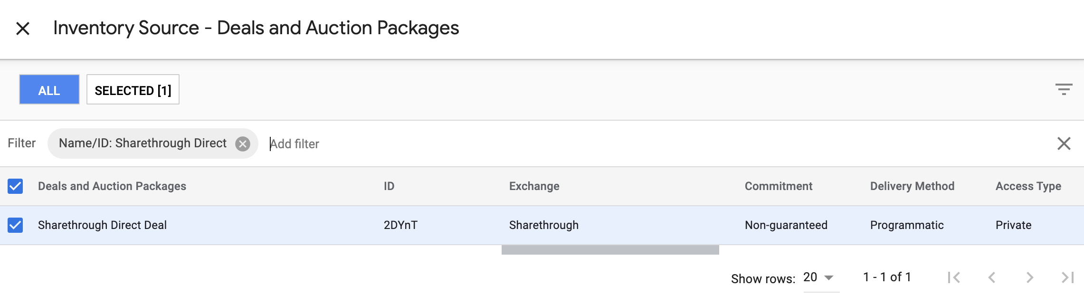Jump to the last page of results

1067,277
